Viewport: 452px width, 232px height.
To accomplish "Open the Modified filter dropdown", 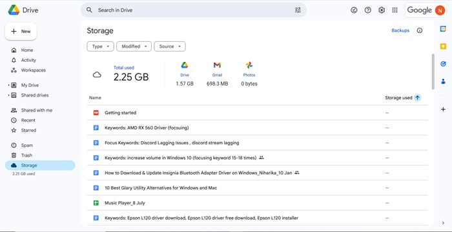I will (x=134, y=46).
